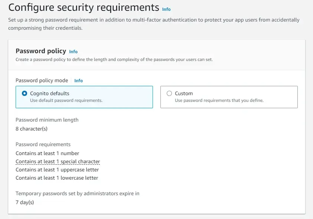Open tooltip for Contains at least 1 special character
313x219 pixels.
58,161
